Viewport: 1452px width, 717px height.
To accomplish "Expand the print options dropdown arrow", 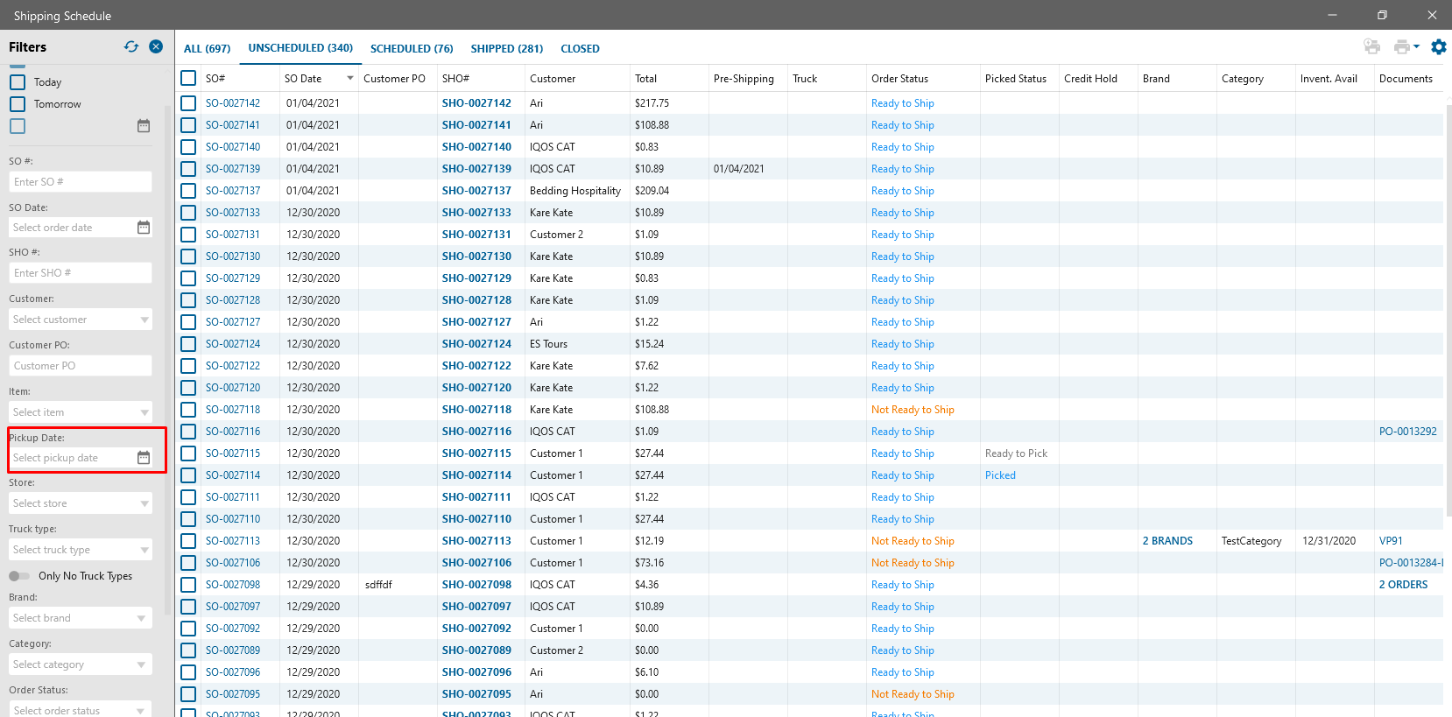I will click(x=1416, y=47).
